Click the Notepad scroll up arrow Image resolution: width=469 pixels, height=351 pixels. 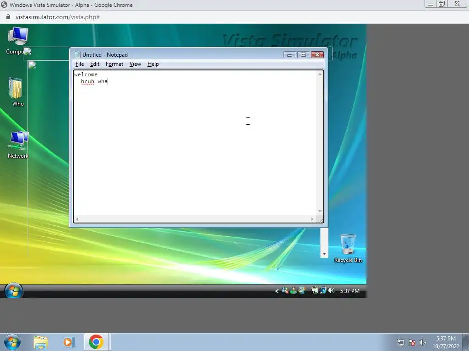point(320,74)
